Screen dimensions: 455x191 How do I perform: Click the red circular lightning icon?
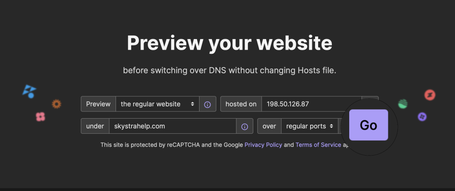(430, 95)
